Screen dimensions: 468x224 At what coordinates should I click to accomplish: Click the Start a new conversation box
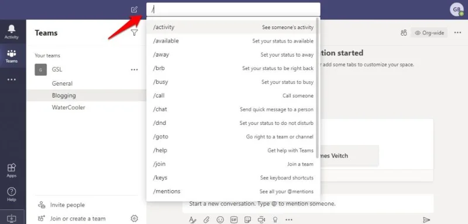pyautogui.click(x=308, y=204)
